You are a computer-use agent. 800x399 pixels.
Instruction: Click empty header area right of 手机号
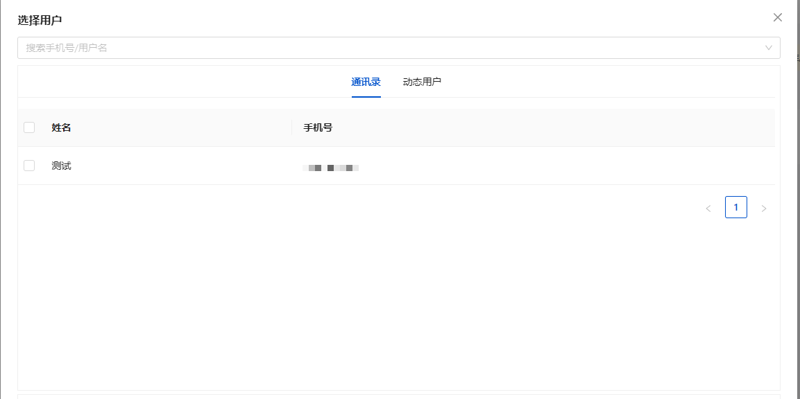click(x=555, y=127)
